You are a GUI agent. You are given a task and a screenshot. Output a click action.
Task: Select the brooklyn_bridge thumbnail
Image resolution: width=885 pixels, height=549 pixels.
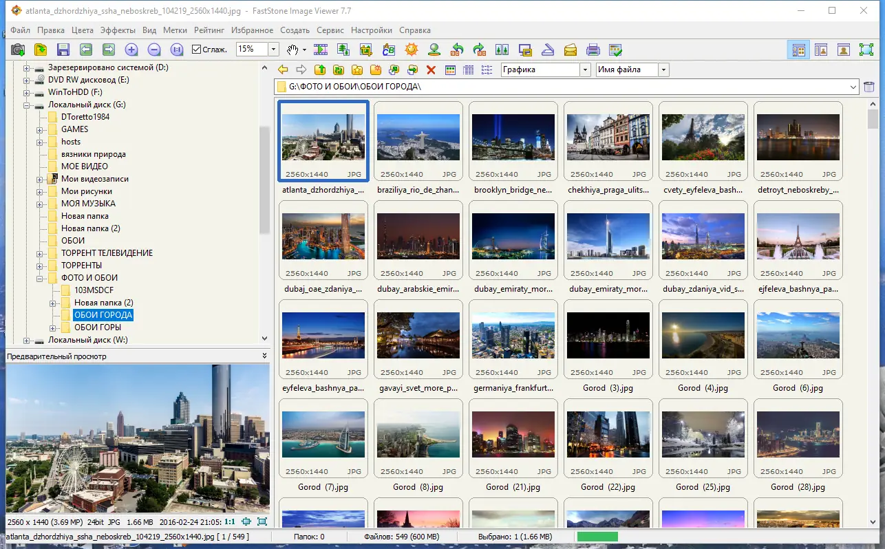pos(513,138)
